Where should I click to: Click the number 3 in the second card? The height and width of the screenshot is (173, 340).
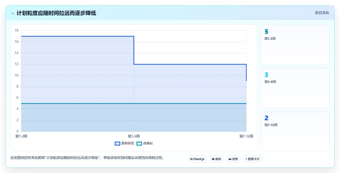267,75
